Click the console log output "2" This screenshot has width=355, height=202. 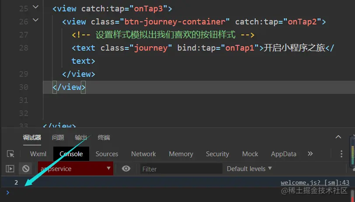16,182
